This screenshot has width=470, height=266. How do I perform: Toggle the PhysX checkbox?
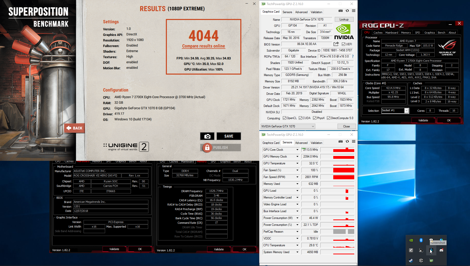coord(315,118)
